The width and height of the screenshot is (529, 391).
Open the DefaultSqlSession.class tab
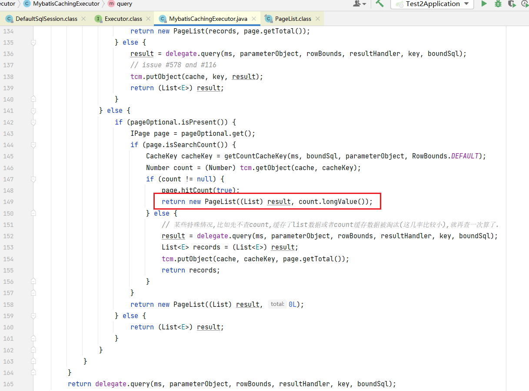click(46, 19)
